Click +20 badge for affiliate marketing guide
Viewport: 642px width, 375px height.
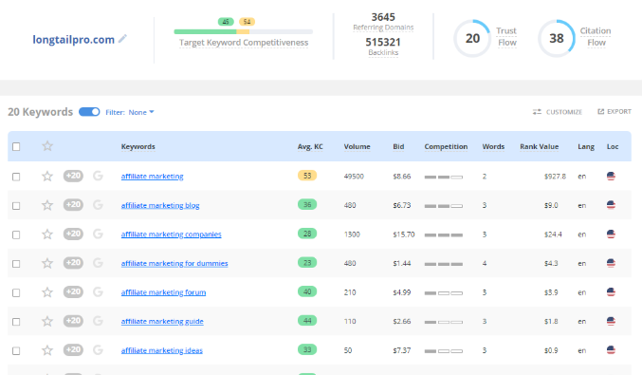click(x=73, y=321)
